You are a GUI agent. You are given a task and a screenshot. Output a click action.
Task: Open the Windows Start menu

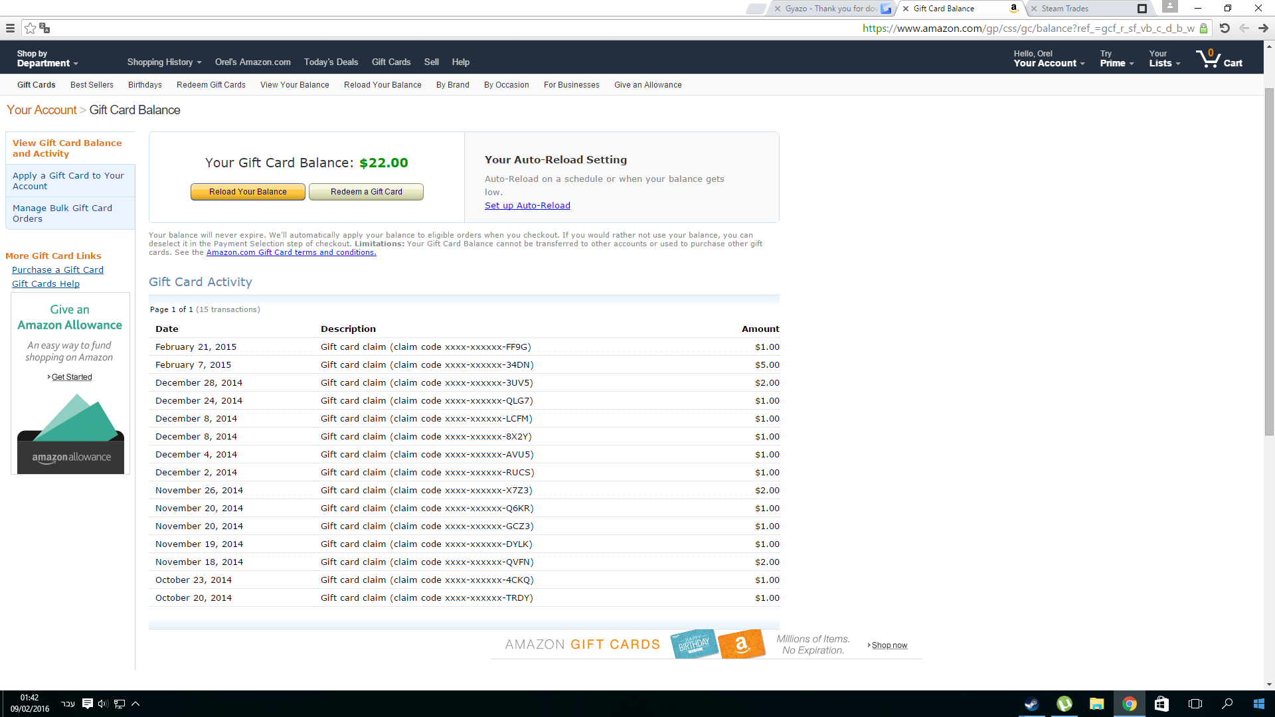pos(1259,704)
